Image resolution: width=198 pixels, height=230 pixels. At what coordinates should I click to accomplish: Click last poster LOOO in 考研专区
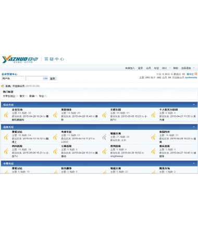click(x=65, y=142)
